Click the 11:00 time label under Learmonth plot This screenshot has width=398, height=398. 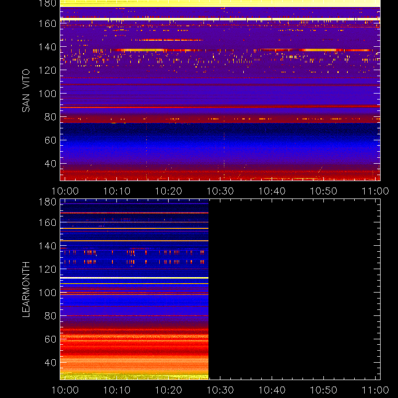click(376, 390)
